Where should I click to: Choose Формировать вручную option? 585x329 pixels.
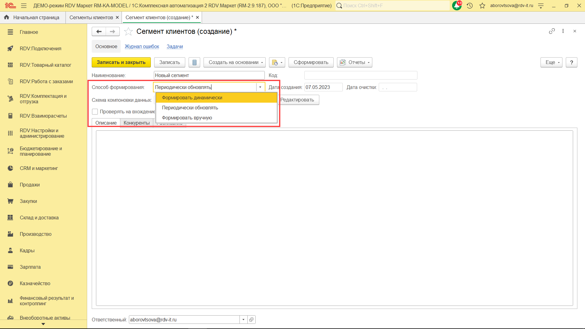point(187,118)
